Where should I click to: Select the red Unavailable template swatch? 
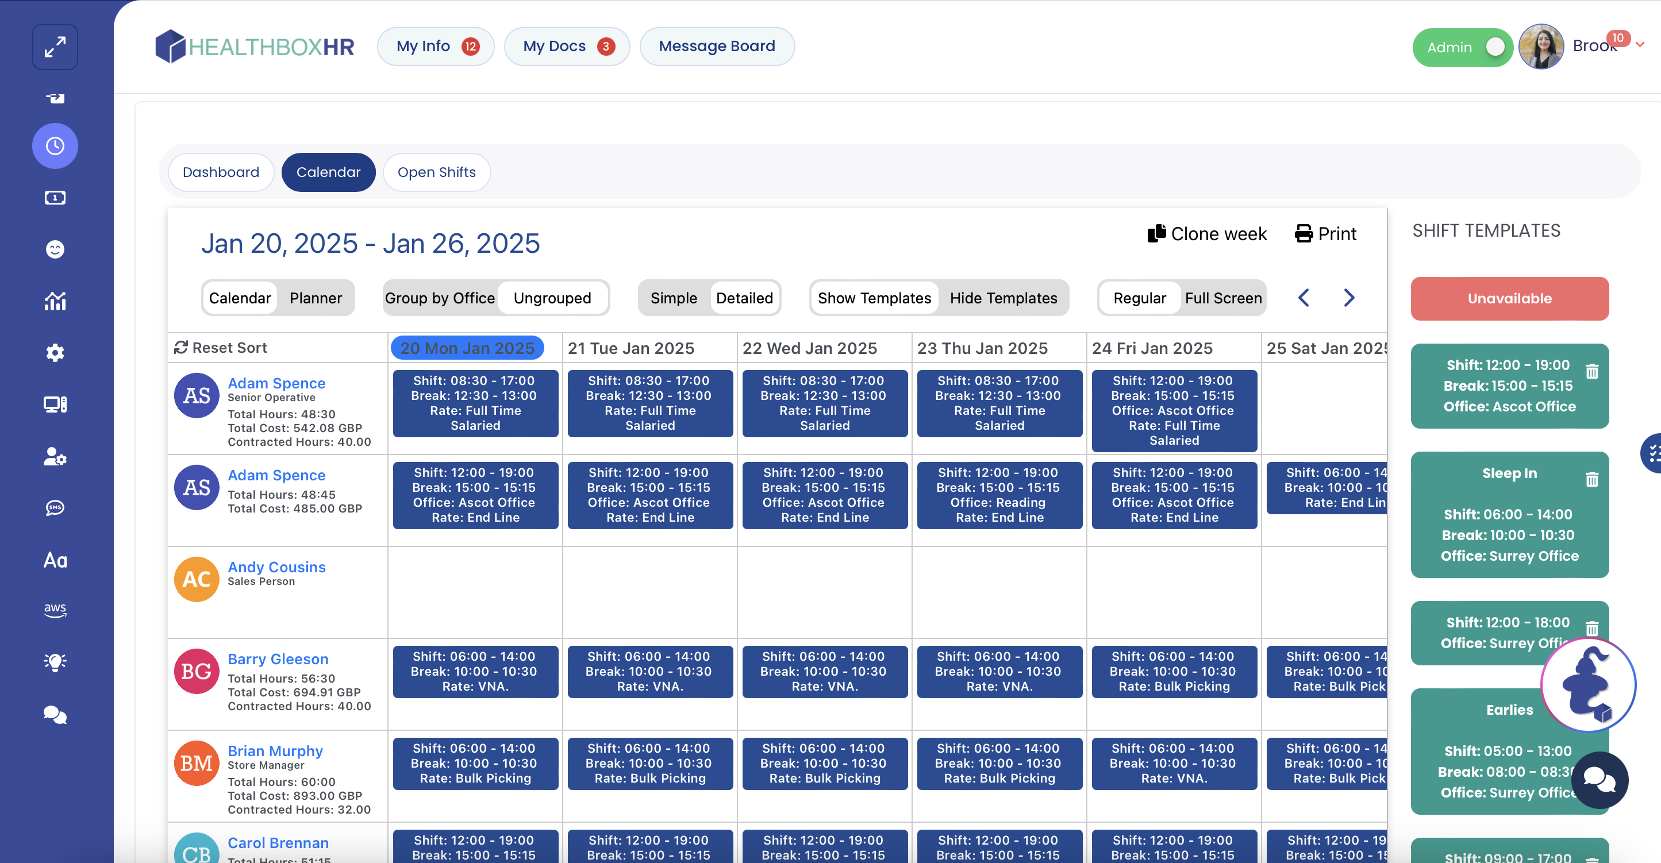click(x=1509, y=298)
